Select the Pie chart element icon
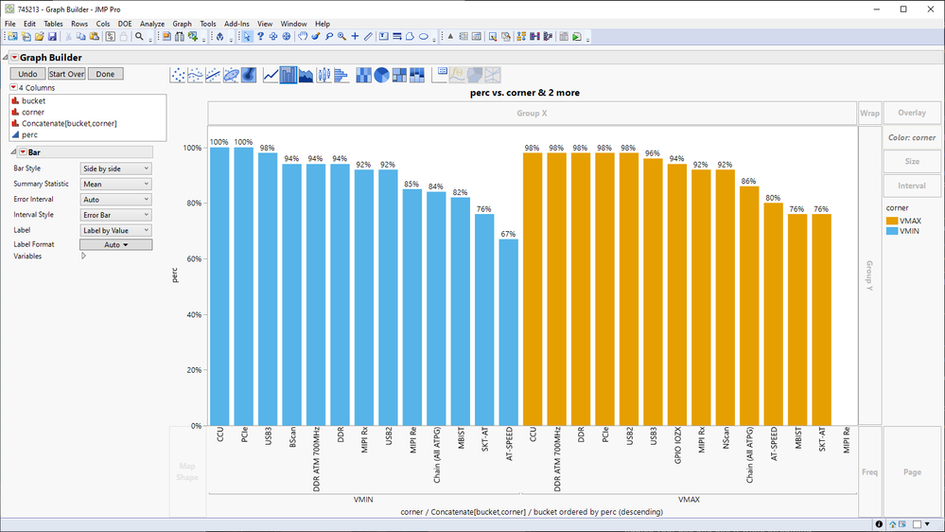 tap(381, 75)
